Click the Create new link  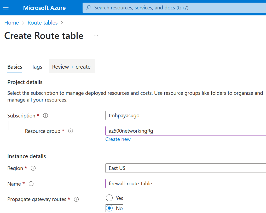[x=118, y=139]
